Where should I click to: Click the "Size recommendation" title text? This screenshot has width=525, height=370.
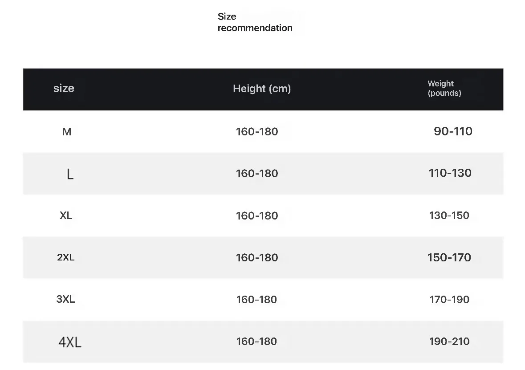(255, 22)
